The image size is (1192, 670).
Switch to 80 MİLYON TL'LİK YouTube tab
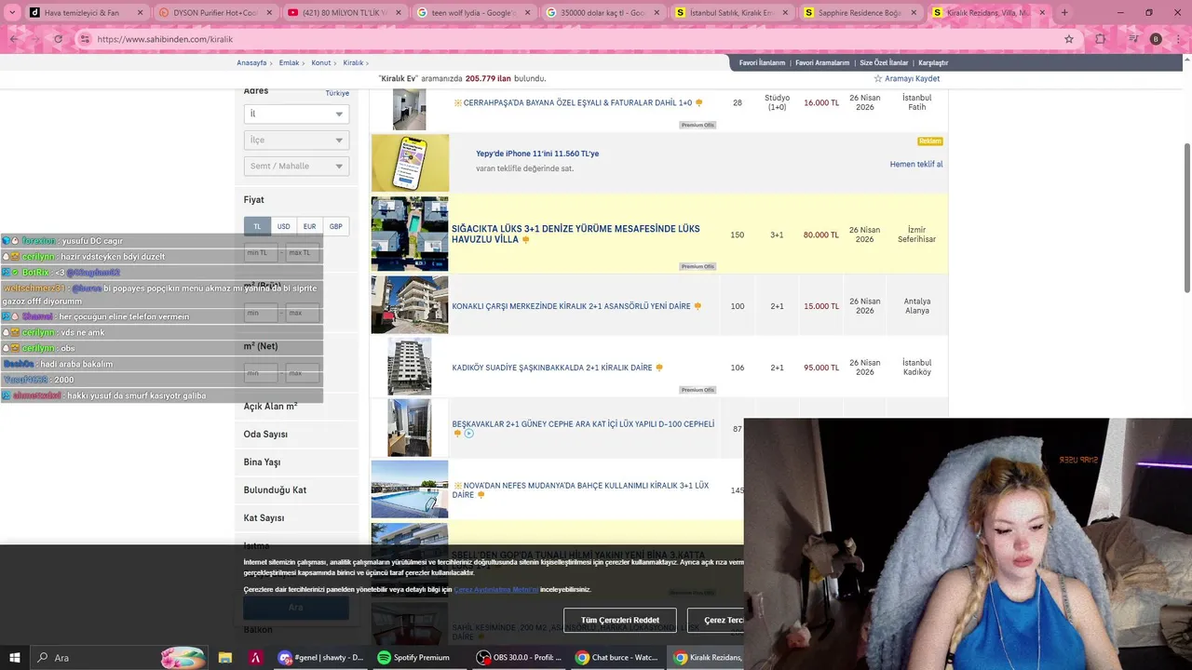tap(342, 12)
